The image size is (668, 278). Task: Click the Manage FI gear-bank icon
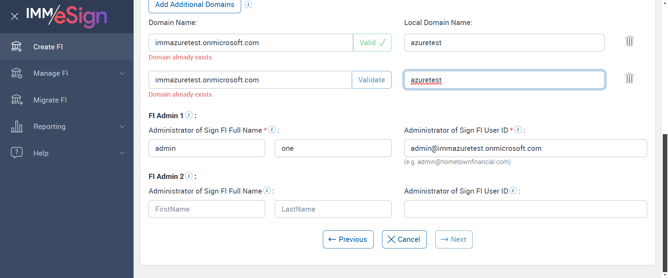point(16,73)
